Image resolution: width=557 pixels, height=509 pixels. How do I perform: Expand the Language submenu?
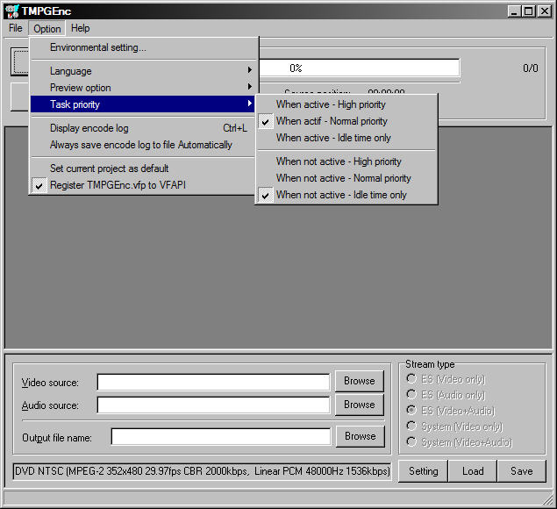143,71
